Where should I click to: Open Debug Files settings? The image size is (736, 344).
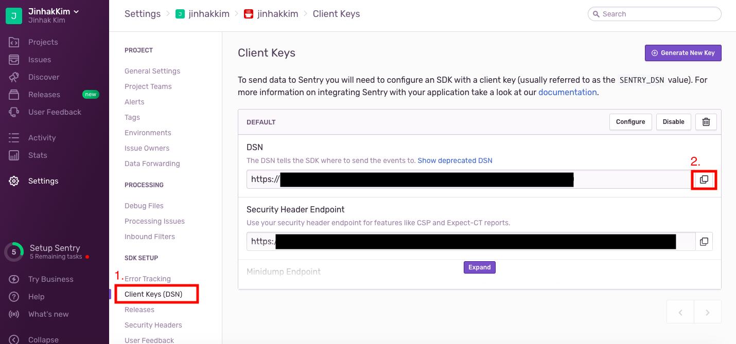(144, 206)
